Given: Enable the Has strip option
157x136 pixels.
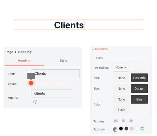Looking at the screenshot, I should [139, 78].
